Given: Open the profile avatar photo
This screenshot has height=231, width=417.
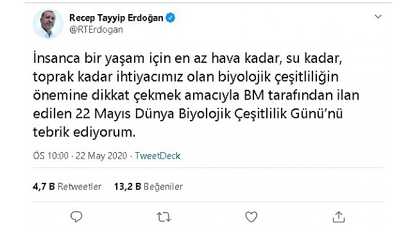Looking at the screenshot, I should pos(48,24).
